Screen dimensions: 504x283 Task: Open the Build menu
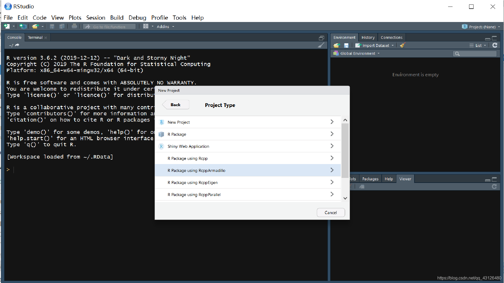click(117, 18)
